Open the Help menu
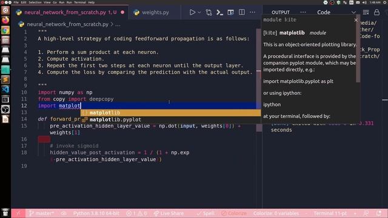 point(92,2)
